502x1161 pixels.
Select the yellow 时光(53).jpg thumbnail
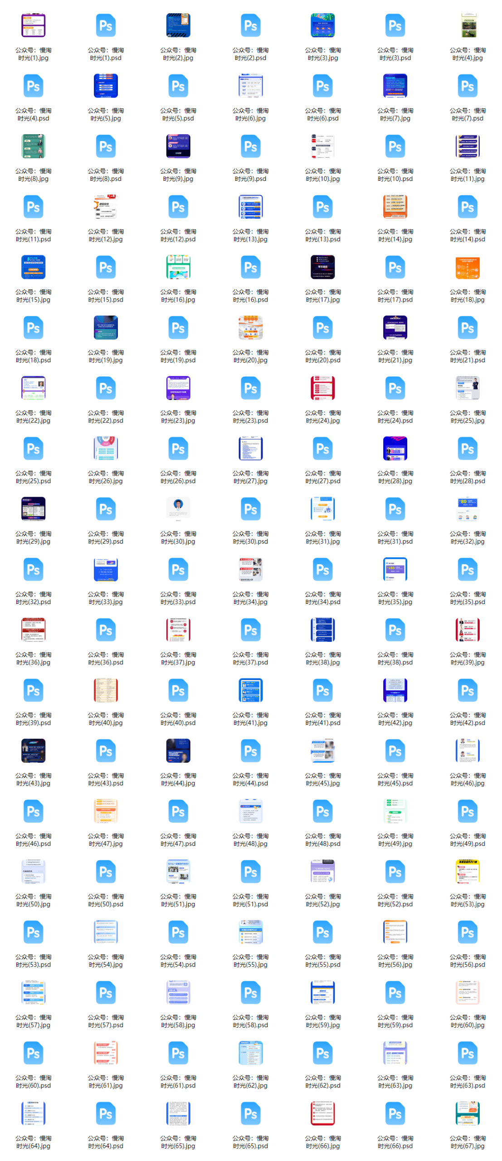468,871
